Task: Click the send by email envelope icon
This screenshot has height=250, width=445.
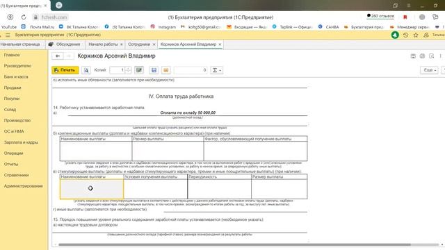Action: pyautogui.click(x=166, y=70)
